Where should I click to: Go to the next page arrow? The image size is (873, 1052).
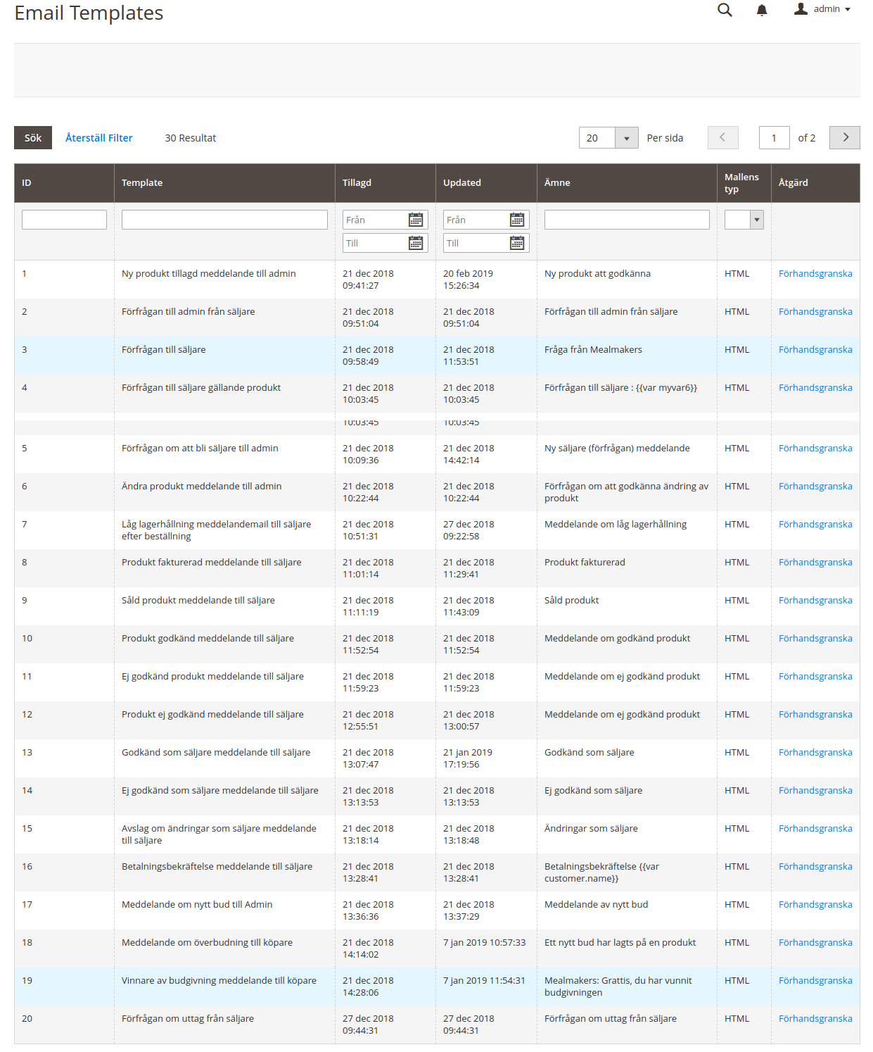pyautogui.click(x=845, y=138)
